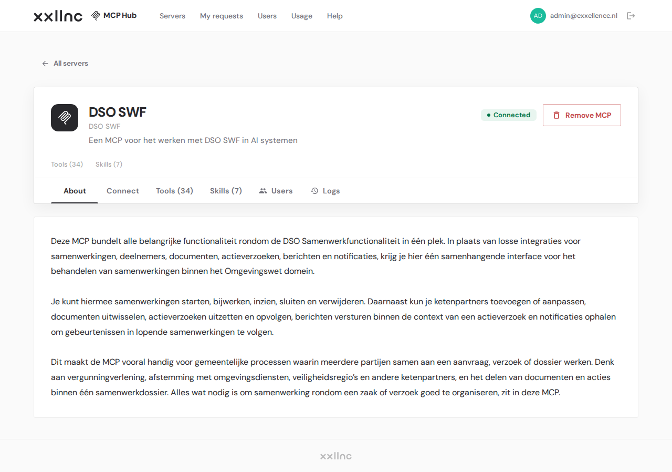
Task: Switch to the Connect tab
Action: [123, 191]
